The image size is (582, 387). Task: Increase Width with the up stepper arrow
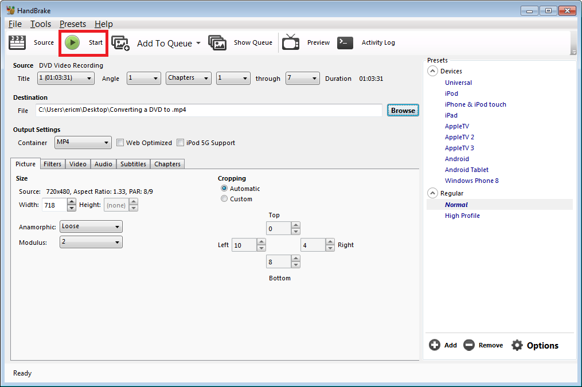72,202
